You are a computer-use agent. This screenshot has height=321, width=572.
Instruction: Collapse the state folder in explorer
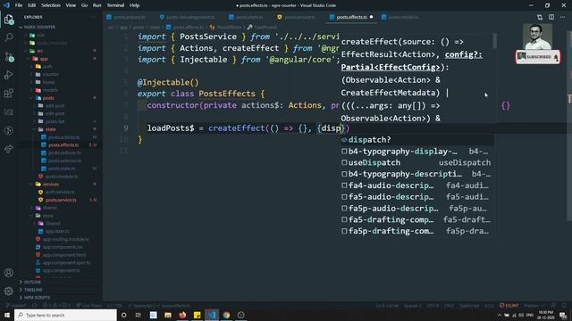[x=51, y=129]
